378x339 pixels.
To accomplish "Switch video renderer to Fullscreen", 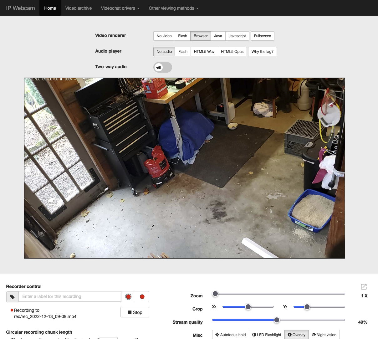I will tap(262, 36).
